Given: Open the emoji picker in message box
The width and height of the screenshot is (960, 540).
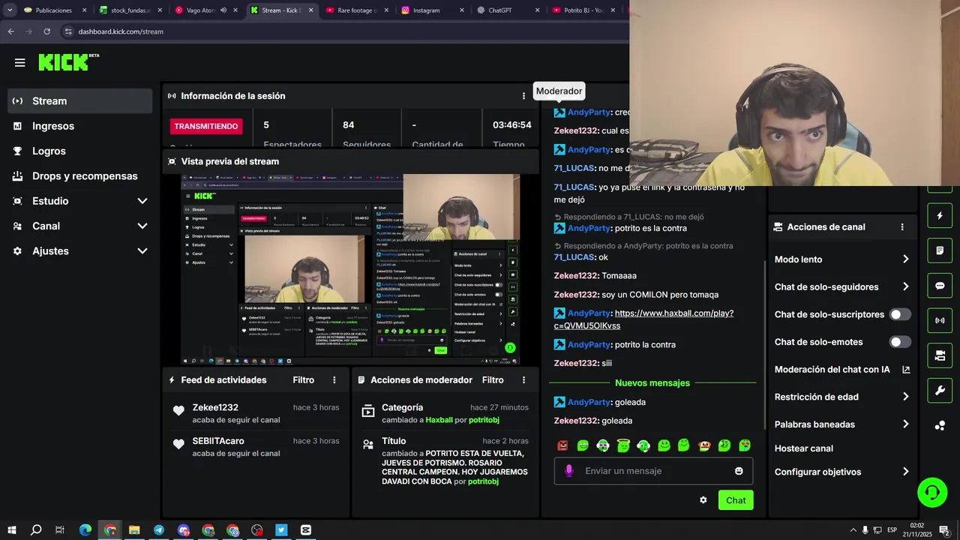Looking at the screenshot, I should click(739, 471).
